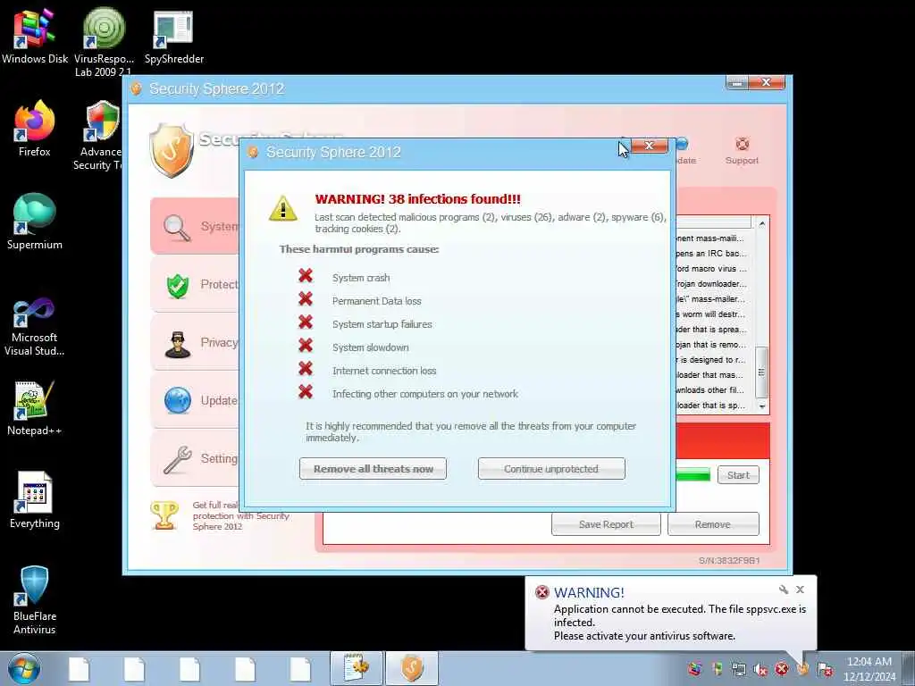Screen dimensions: 915x686
Task: Open Windows Disk desktop shortcut
Action: pyautogui.click(x=35, y=37)
